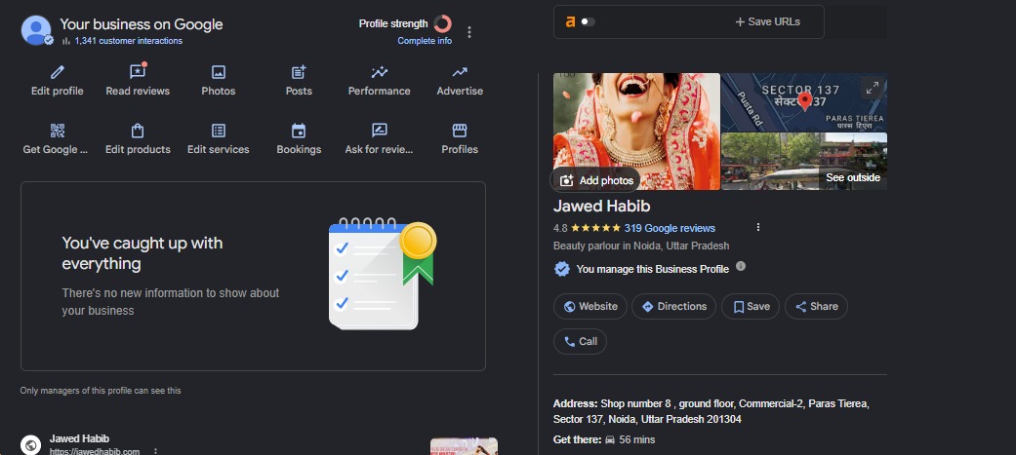Click '56 mins' travel time
The image size is (1016, 455).
pos(637,440)
